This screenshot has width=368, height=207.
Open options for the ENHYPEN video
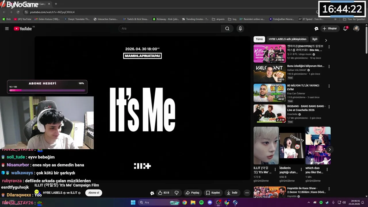(x=329, y=47)
